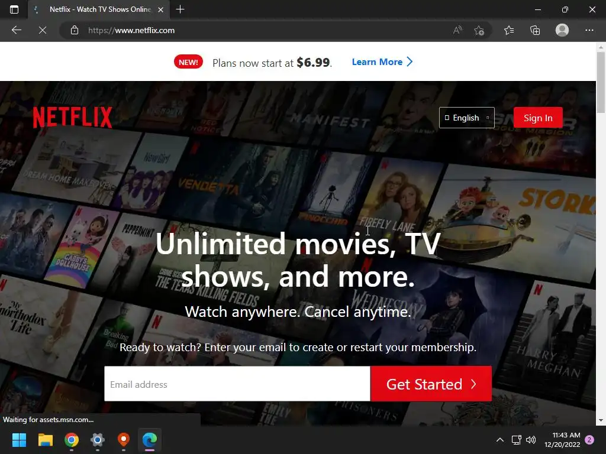Click the vertical page scrollbar thumb
This screenshot has height=454, width=606.
[601, 82]
